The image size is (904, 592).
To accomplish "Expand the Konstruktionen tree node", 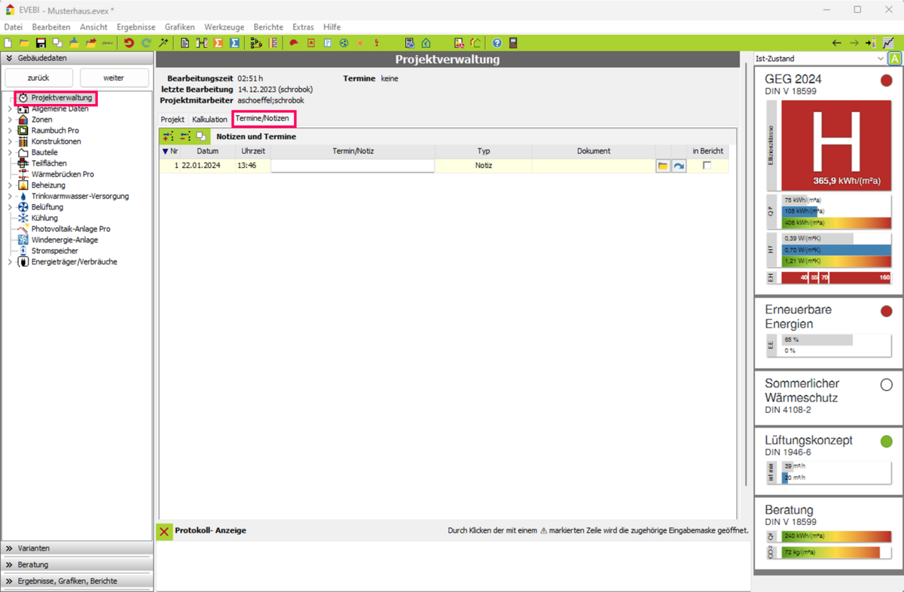I will [x=10, y=142].
